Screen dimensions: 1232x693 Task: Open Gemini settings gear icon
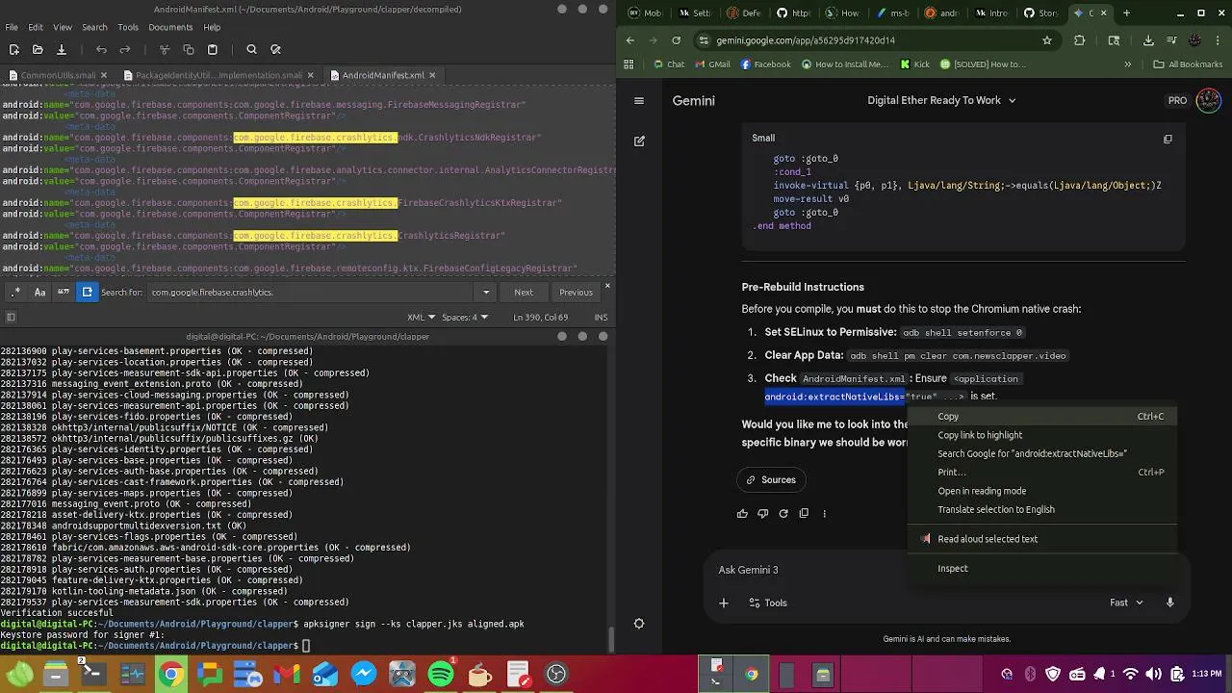coord(639,624)
